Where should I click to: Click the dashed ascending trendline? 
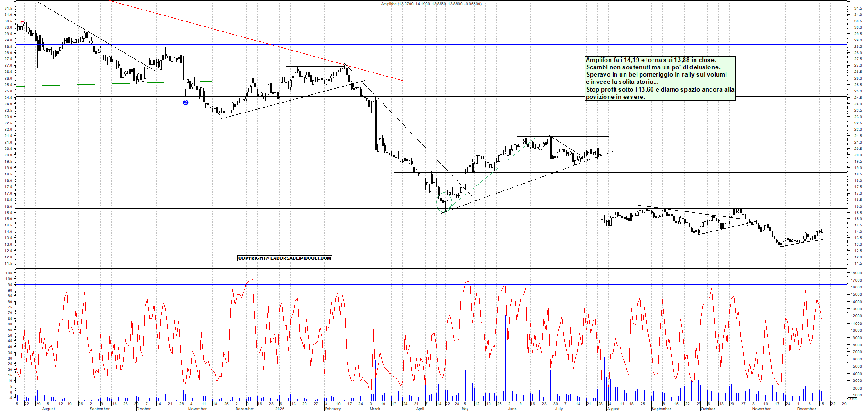point(525,181)
